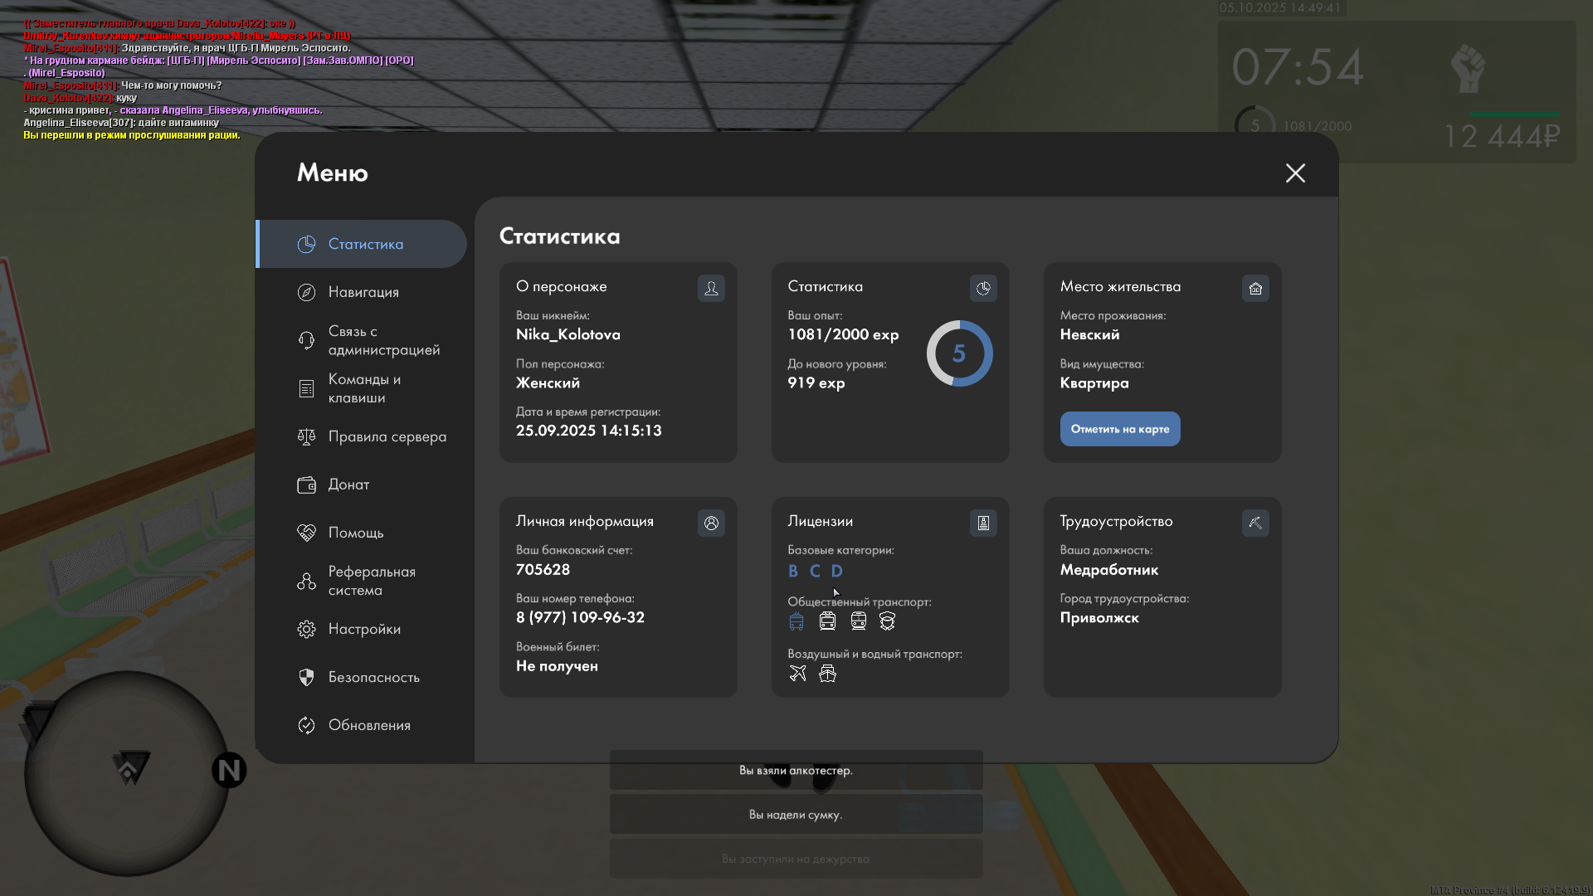Close the Меню window with X
This screenshot has width=1593, height=896.
click(1295, 173)
